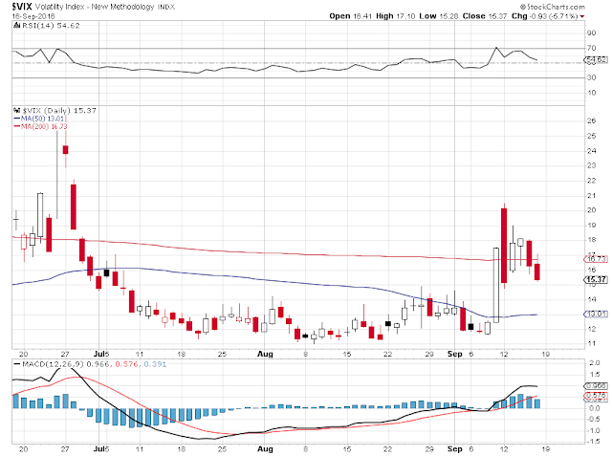Image resolution: width=612 pixels, height=456 pixels.
Task: Click the 54.62 RSI tag on right axis
Action: pyautogui.click(x=597, y=60)
